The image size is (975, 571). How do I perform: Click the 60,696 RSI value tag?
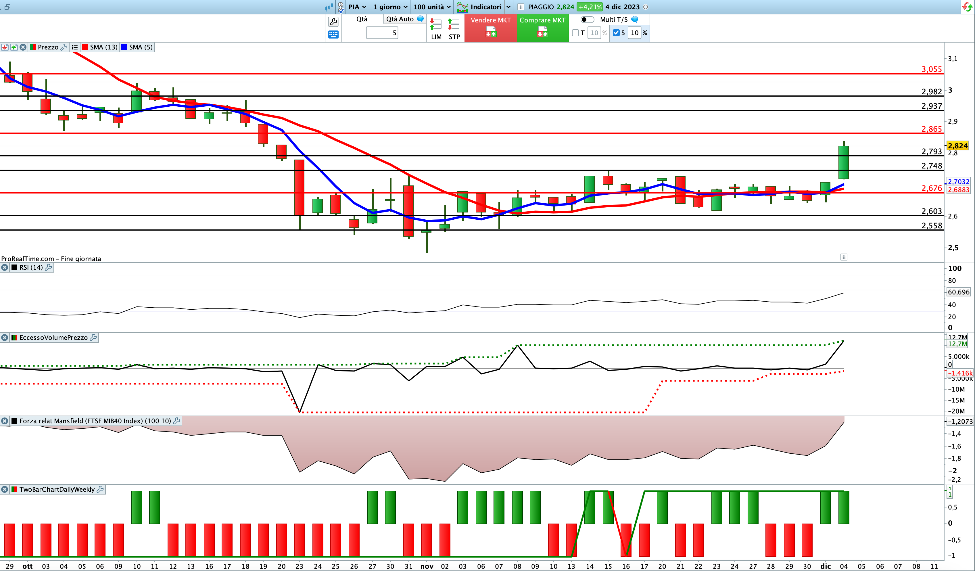(x=958, y=292)
